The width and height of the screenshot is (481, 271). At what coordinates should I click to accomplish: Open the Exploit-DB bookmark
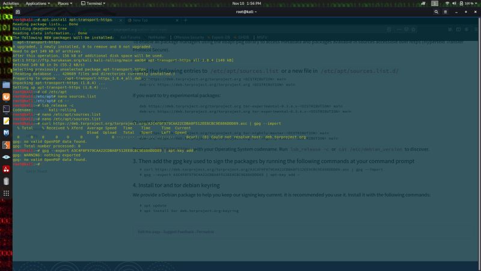tap(219, 37)
